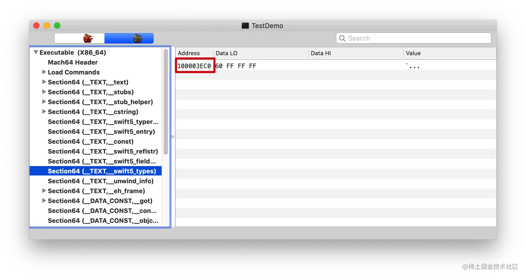Screen dimensions: 526x278
Task: Open Section64 (__TEXT,__cstring) row
Action: [96, 112]
